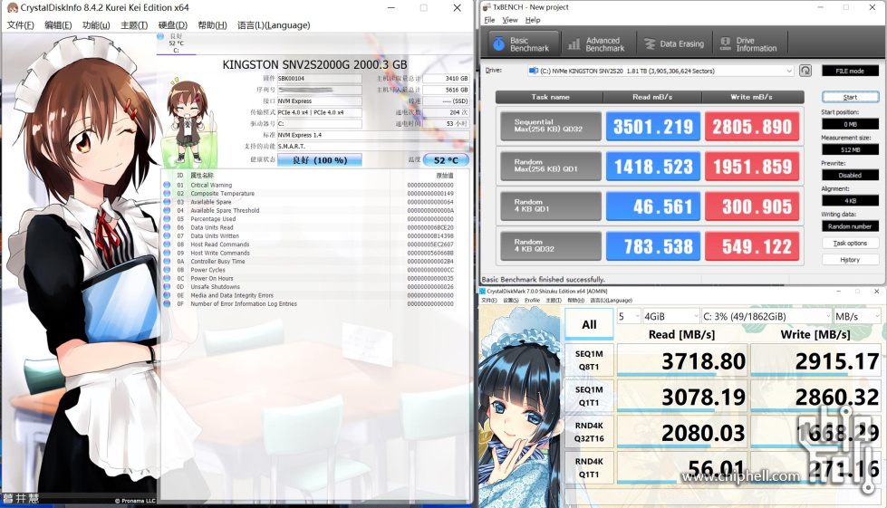Open the Profile menu in CrystalDiskMark
Viewport: 887px width, 508px height.
[532, 300]
